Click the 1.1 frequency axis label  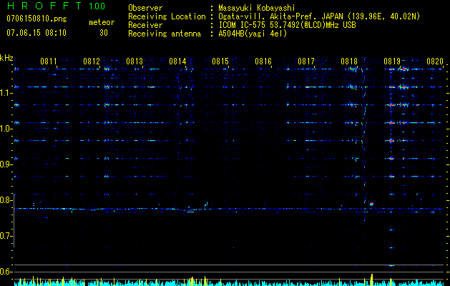(6, 93)
